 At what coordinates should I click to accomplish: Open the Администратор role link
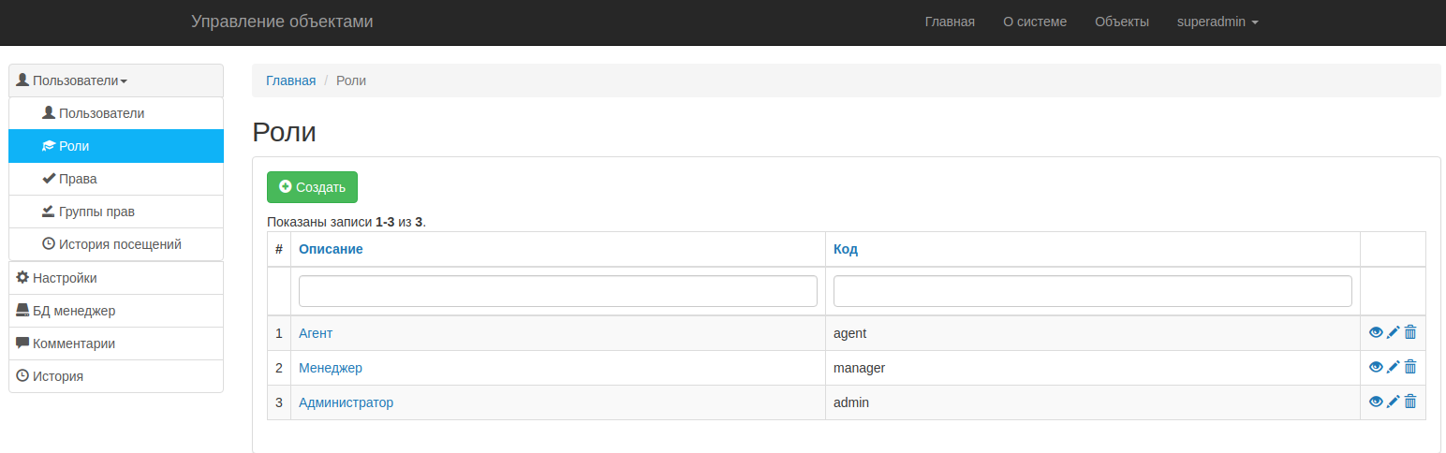[x=346, y=402]
